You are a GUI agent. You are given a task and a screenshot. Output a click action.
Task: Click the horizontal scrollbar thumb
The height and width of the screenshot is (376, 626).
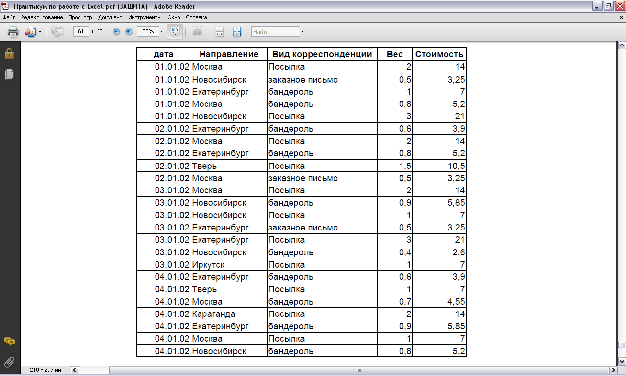coord(359,370)
